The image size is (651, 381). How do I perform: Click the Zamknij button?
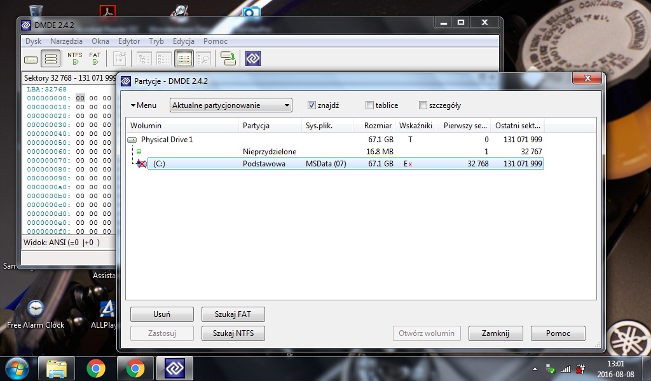pyautogui.click(x=496, y=333)
